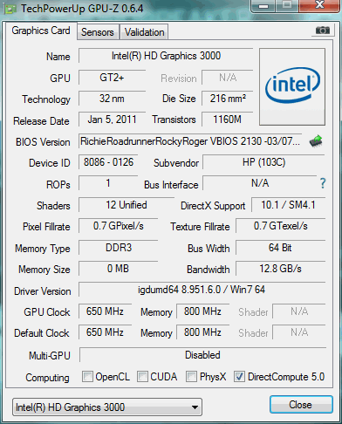
Task: Click the Bus Interface question mark
Action: click(x=323, y=183)
